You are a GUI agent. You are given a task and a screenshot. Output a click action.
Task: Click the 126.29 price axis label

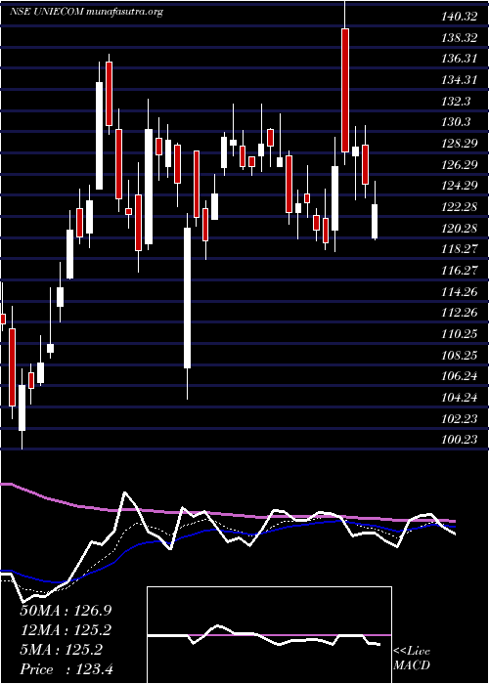coord(459,165)
